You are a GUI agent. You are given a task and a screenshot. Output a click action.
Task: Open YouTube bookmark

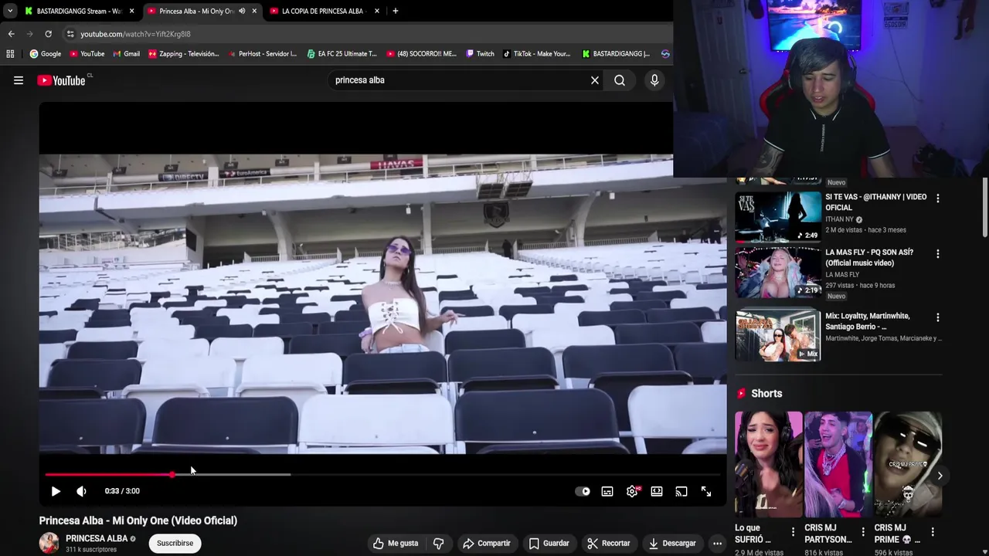(87, 54)
